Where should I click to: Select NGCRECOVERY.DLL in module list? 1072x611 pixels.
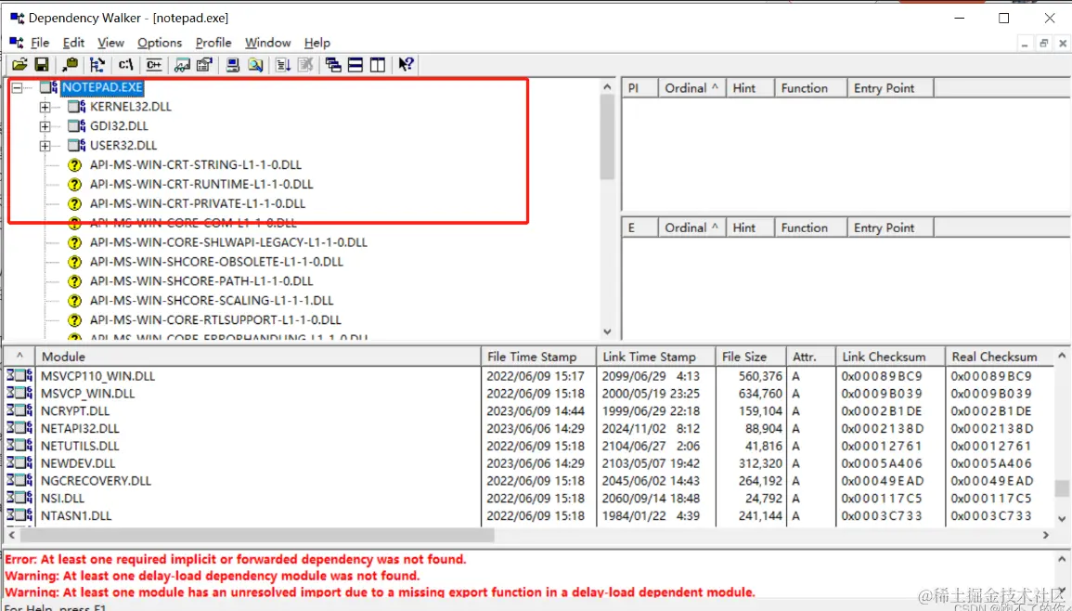point(95,481)
